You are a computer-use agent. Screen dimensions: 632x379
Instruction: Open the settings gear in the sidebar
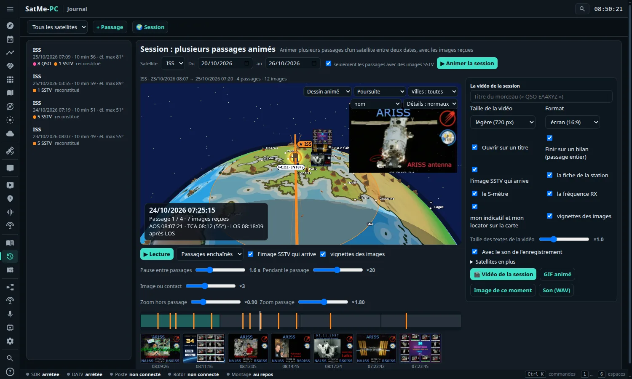pos(10,341)
